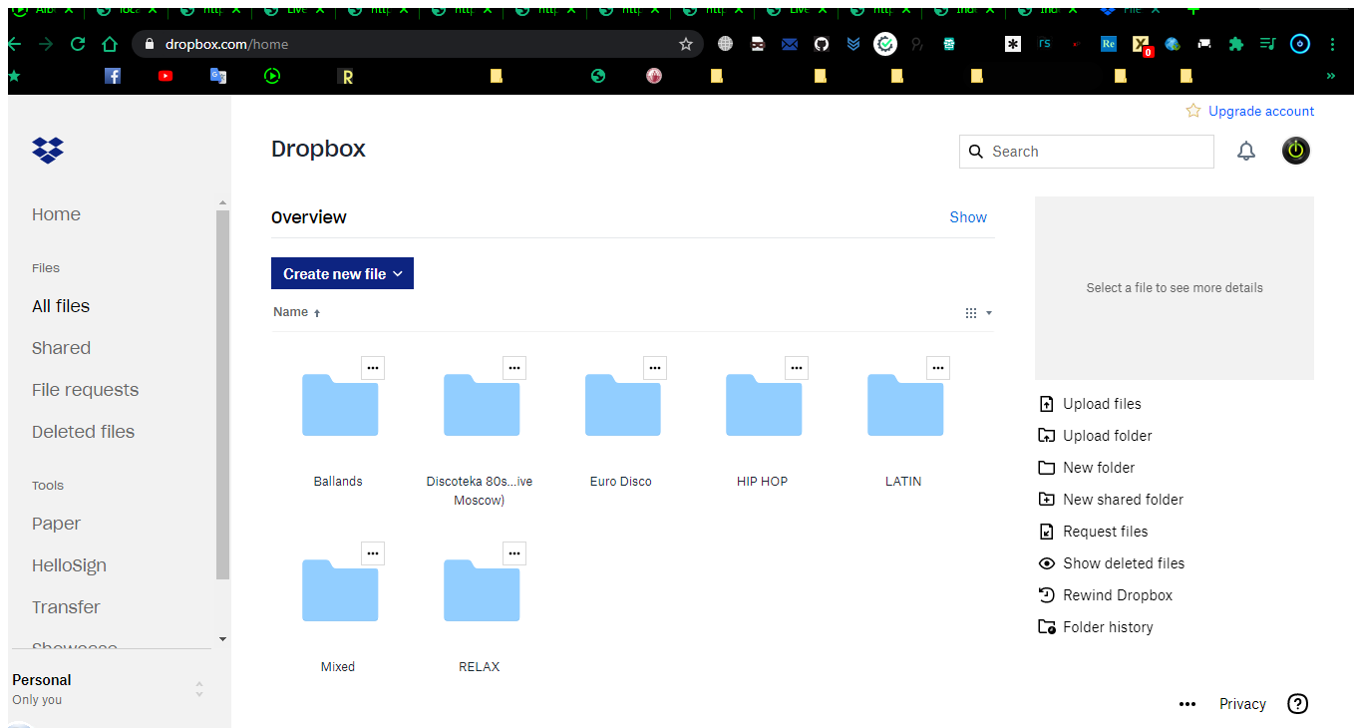
Task: Click the Rewind Dropbox icon
Action: pyautogui.click(x=1046, y=595)
